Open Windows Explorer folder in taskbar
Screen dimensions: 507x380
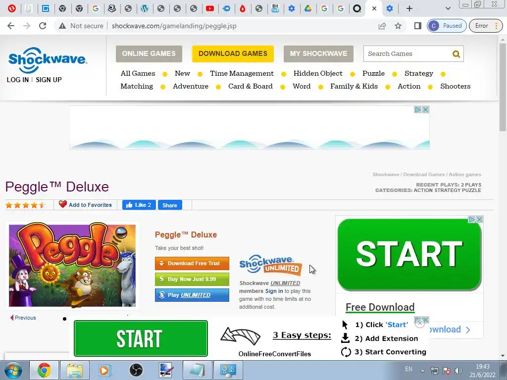[x=75, y=370]
